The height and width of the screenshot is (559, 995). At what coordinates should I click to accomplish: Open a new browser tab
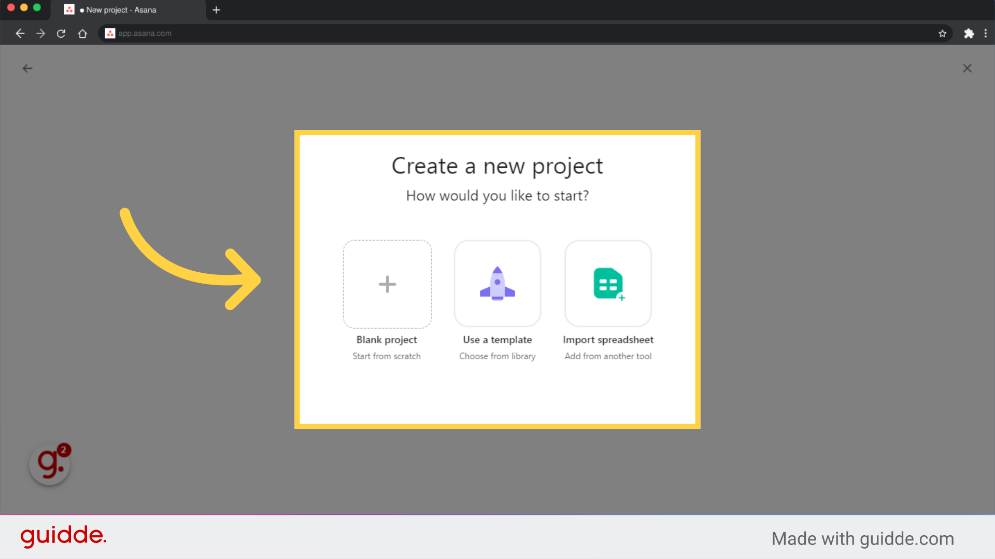pos(217,10)
